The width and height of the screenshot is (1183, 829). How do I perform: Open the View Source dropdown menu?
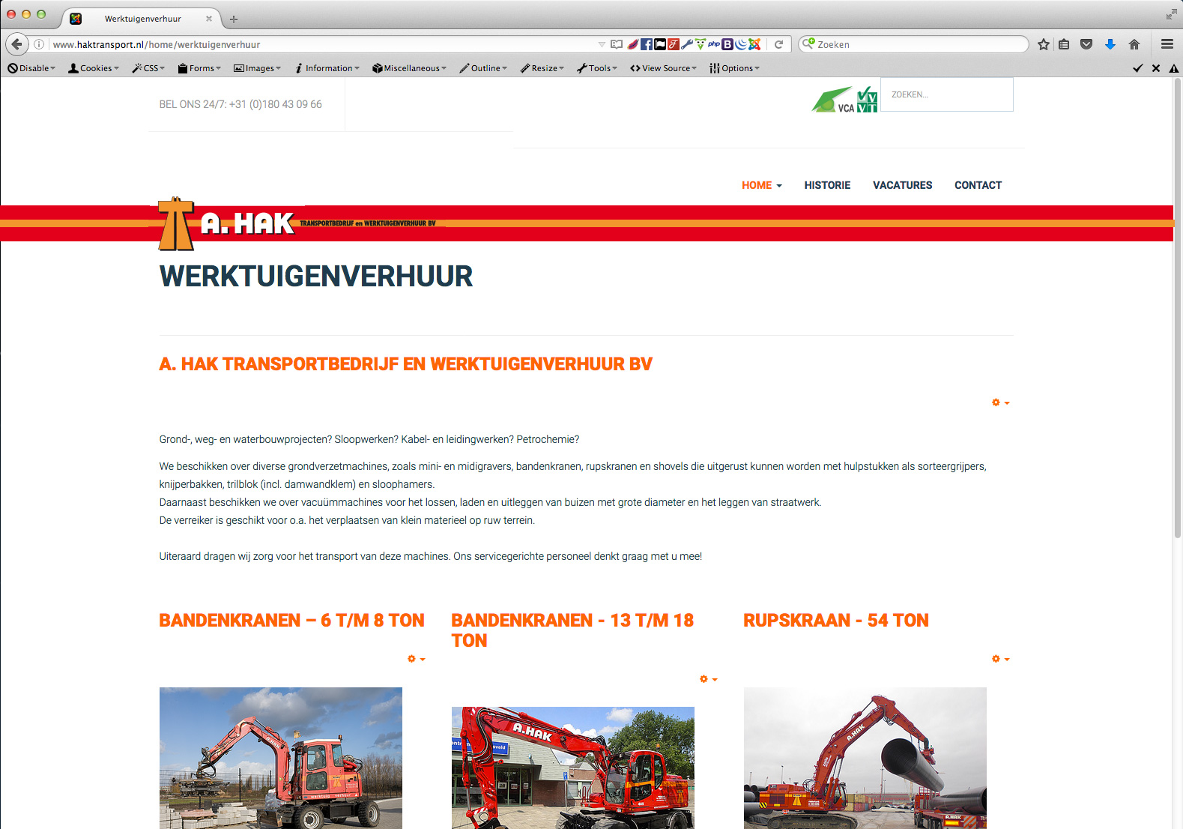click(663, 68)
